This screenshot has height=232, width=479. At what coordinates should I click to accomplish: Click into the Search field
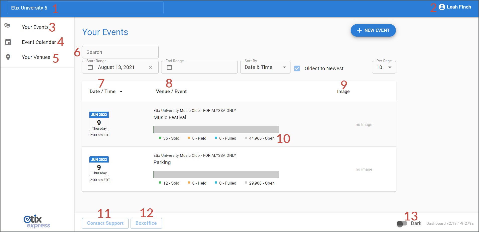pos(120,52)
